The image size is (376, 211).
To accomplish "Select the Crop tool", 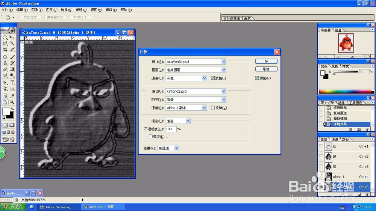I will [5, 49].
